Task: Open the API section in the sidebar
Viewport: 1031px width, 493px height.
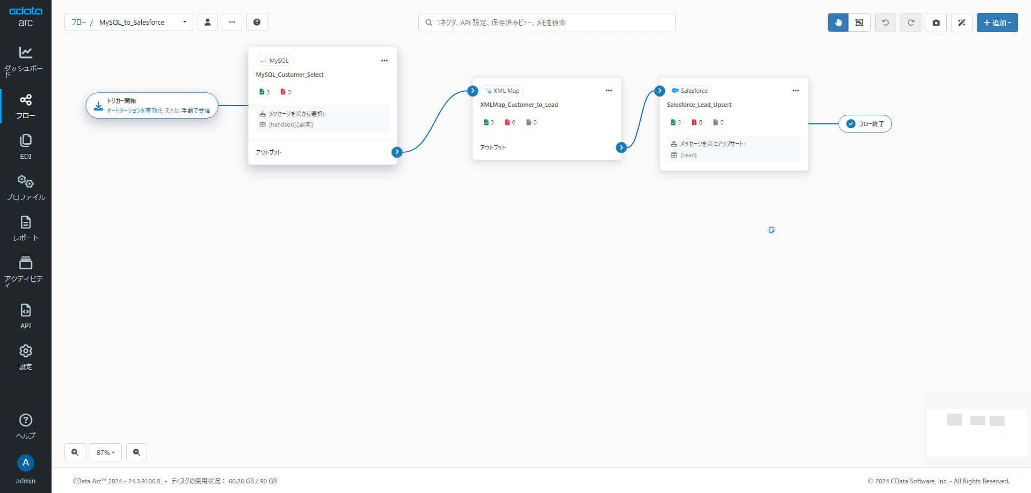Action: [x=25, y=317]
